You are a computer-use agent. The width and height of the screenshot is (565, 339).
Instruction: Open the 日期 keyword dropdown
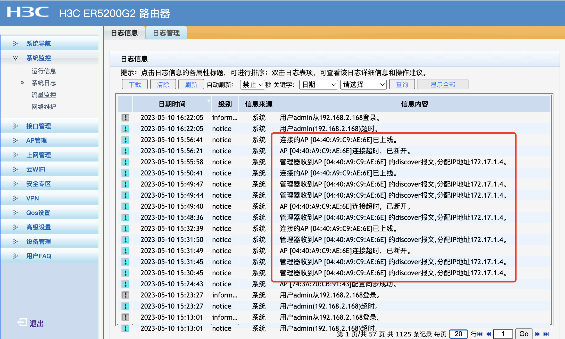[319, 85]
